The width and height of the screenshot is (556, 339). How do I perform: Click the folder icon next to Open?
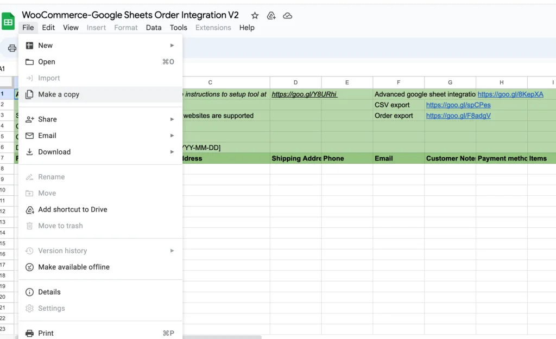click(29, 62)
